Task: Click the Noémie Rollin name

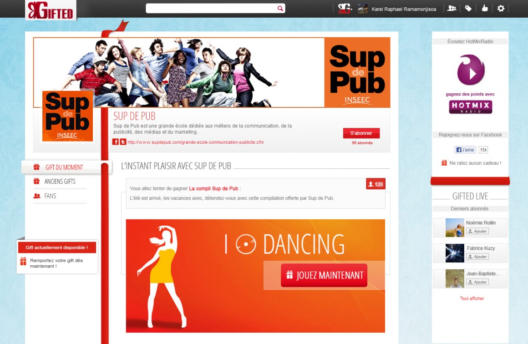Action: [481, 223]
